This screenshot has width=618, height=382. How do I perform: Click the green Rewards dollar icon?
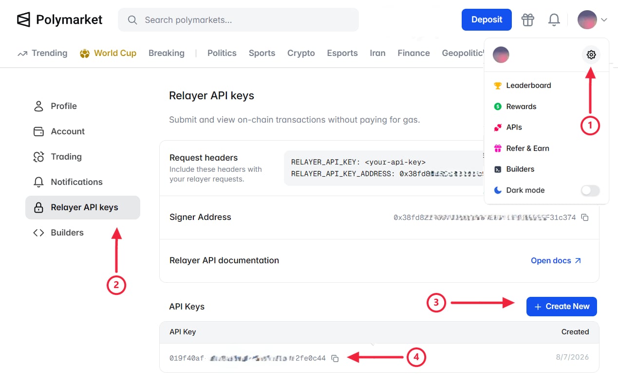pos(498,107)
